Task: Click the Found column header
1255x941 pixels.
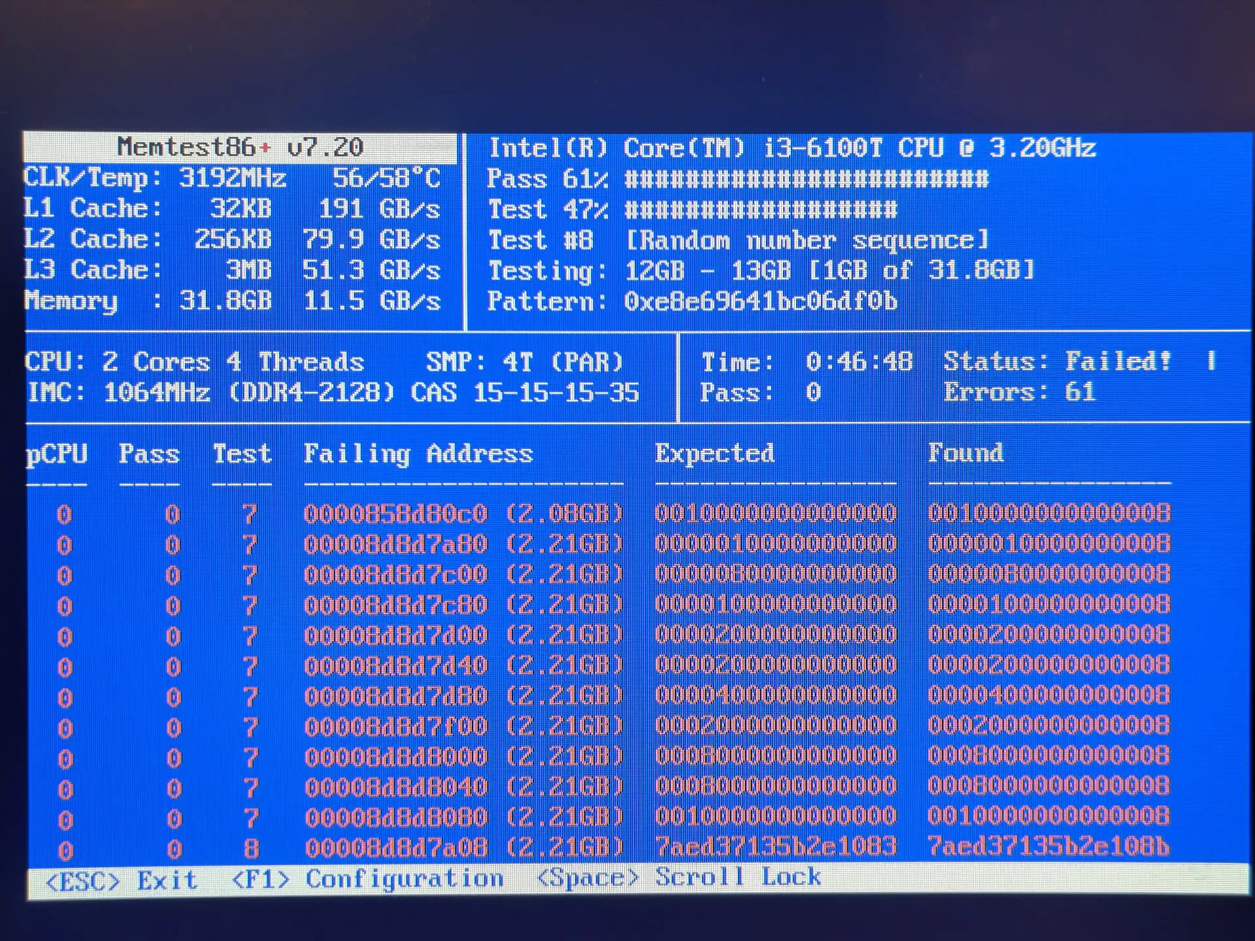Action: click(x=965, y=452)
